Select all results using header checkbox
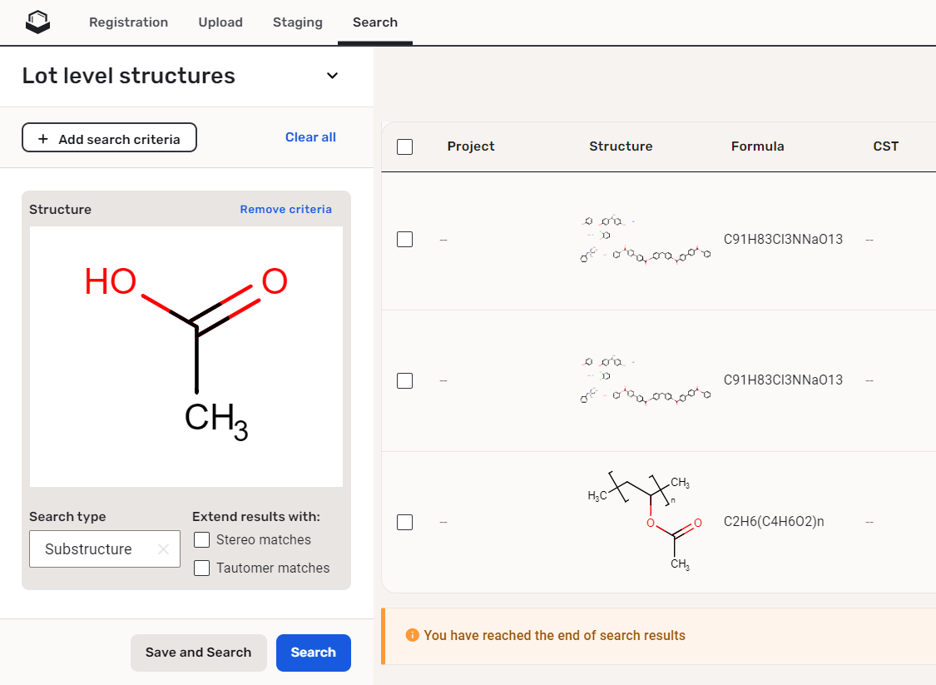Viewport: 936px width, 685px height. [x=404, y=146]
